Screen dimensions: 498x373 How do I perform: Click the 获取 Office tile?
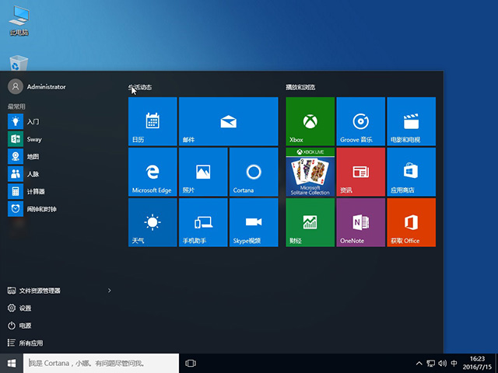coord(411,222)
